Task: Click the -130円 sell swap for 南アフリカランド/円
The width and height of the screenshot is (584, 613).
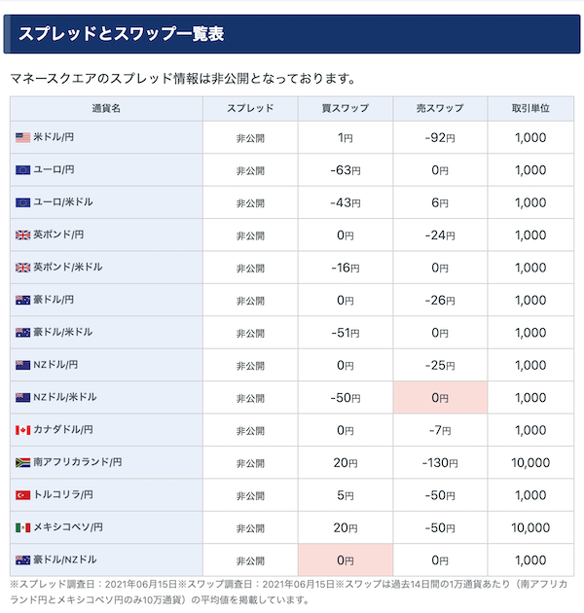Action: coord(440,463)
